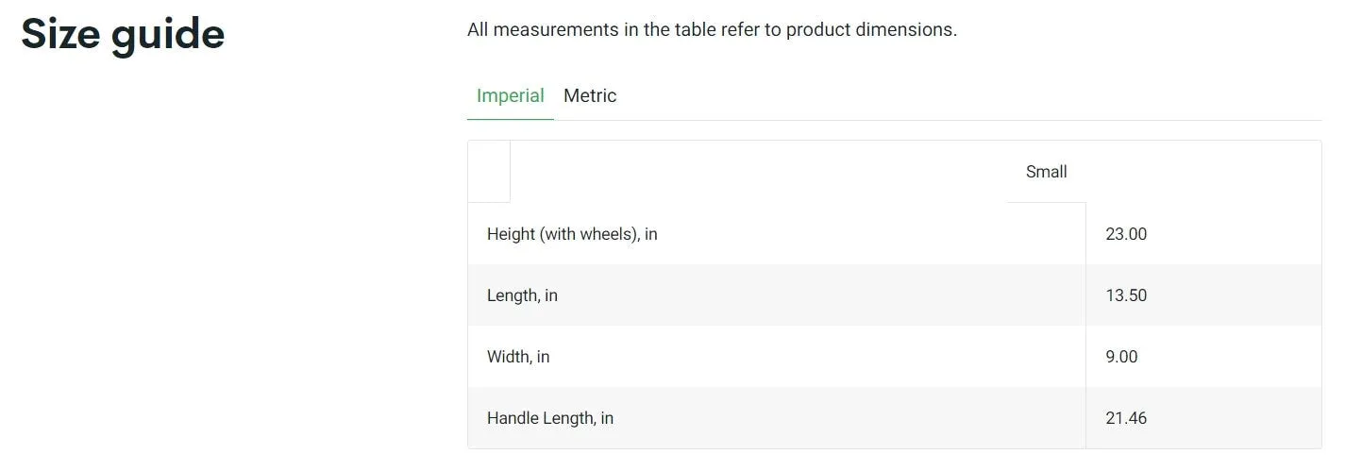Click the green underline beneath Imperial
Screen dimensions: 1362x471
point(511,120)
